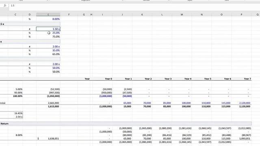This screenshot has height=146, width=260.
Task: Select column I header
Action: [x=102, y=15]
